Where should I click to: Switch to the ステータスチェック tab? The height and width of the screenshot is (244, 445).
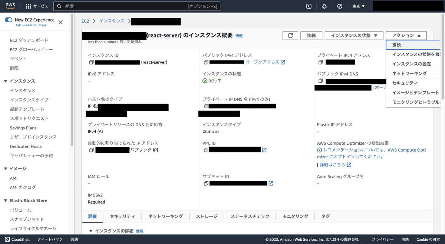[x=250, y=217]
